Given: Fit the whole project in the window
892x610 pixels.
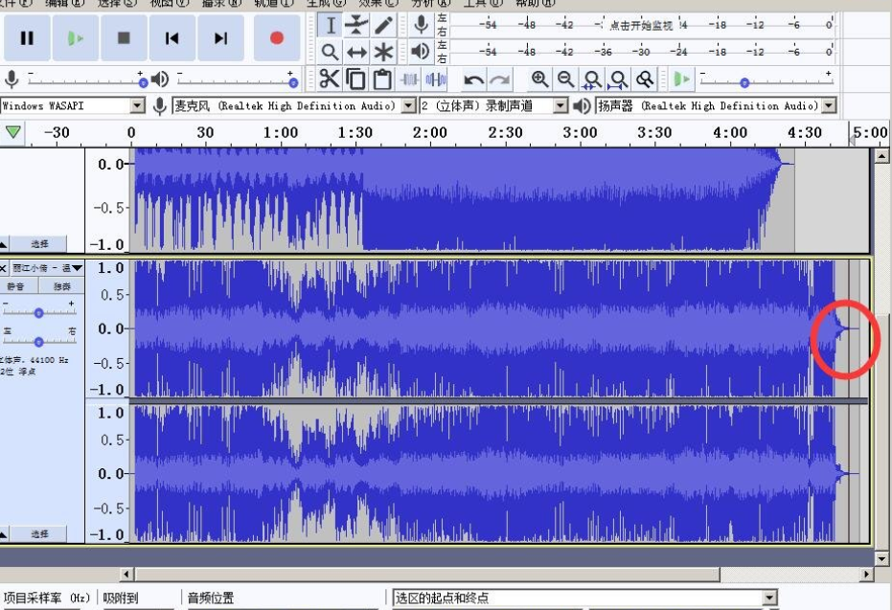Looking at the screenshot, I should (x=618, y=79).
